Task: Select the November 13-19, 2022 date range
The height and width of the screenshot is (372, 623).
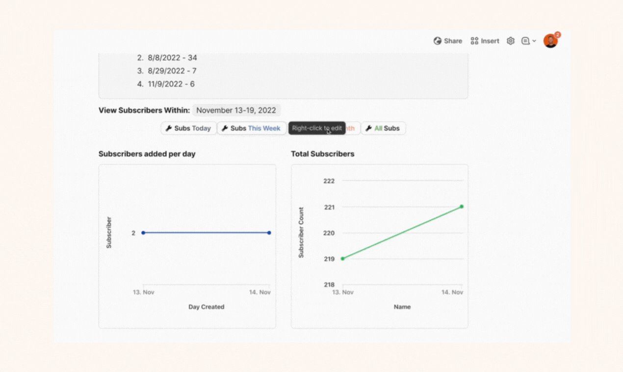Action: (236, 110)
